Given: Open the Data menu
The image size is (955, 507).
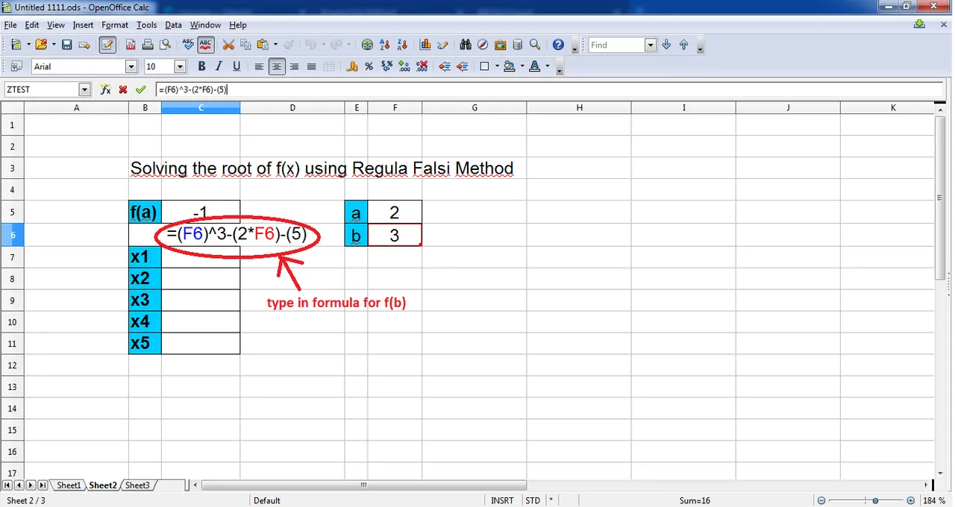Looking at the screenshot, I should click(173, 25).
